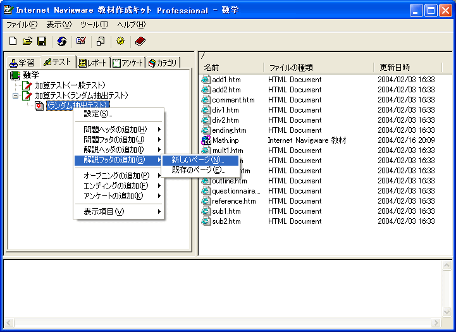456x332 pixels.
Task: Switch to the アンケート tab
Action: (128, 63)
